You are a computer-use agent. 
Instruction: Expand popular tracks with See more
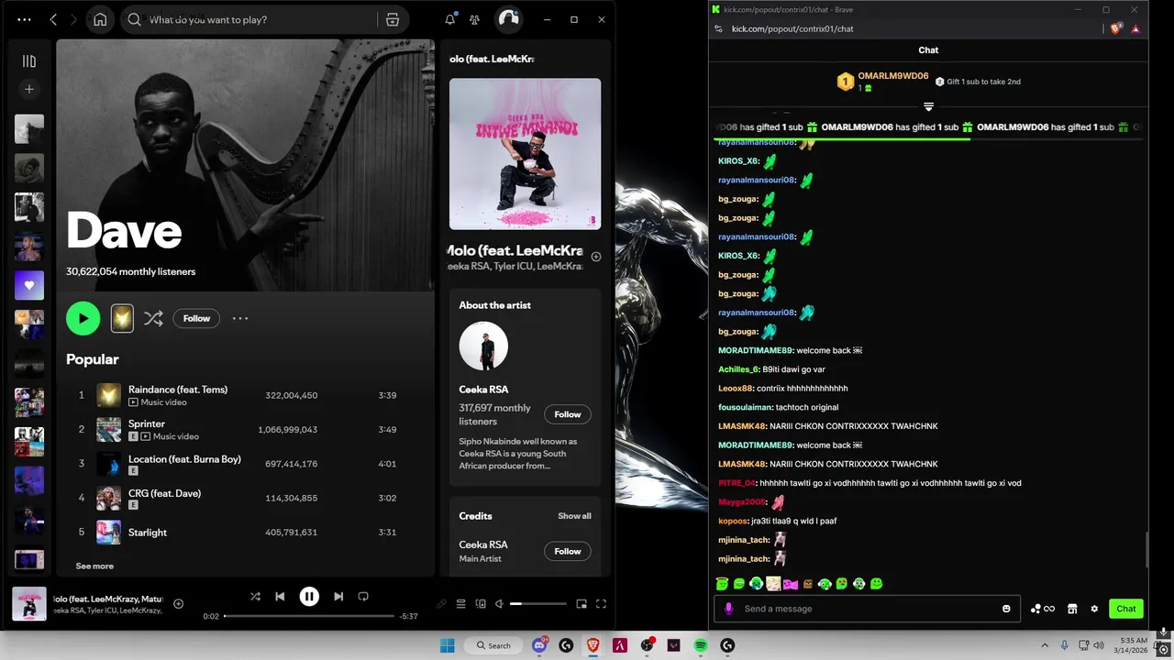coord(94,566)
